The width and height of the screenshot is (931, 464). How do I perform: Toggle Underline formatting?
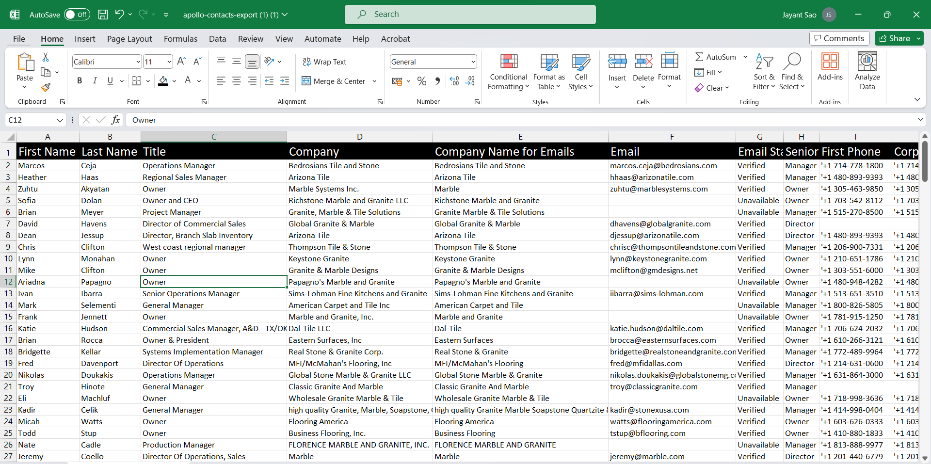(x=110, y=81)
